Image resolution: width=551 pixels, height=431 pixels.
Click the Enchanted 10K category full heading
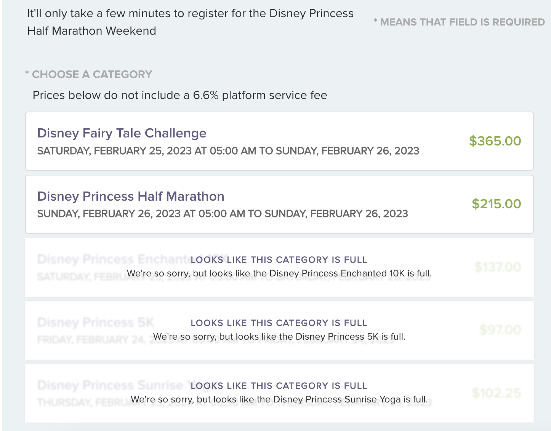pyautogui.click(x=279, y=260)
